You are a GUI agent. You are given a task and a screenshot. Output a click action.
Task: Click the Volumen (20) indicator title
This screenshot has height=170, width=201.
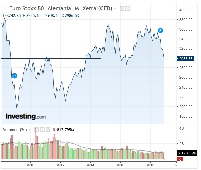[x=15, y=129]
